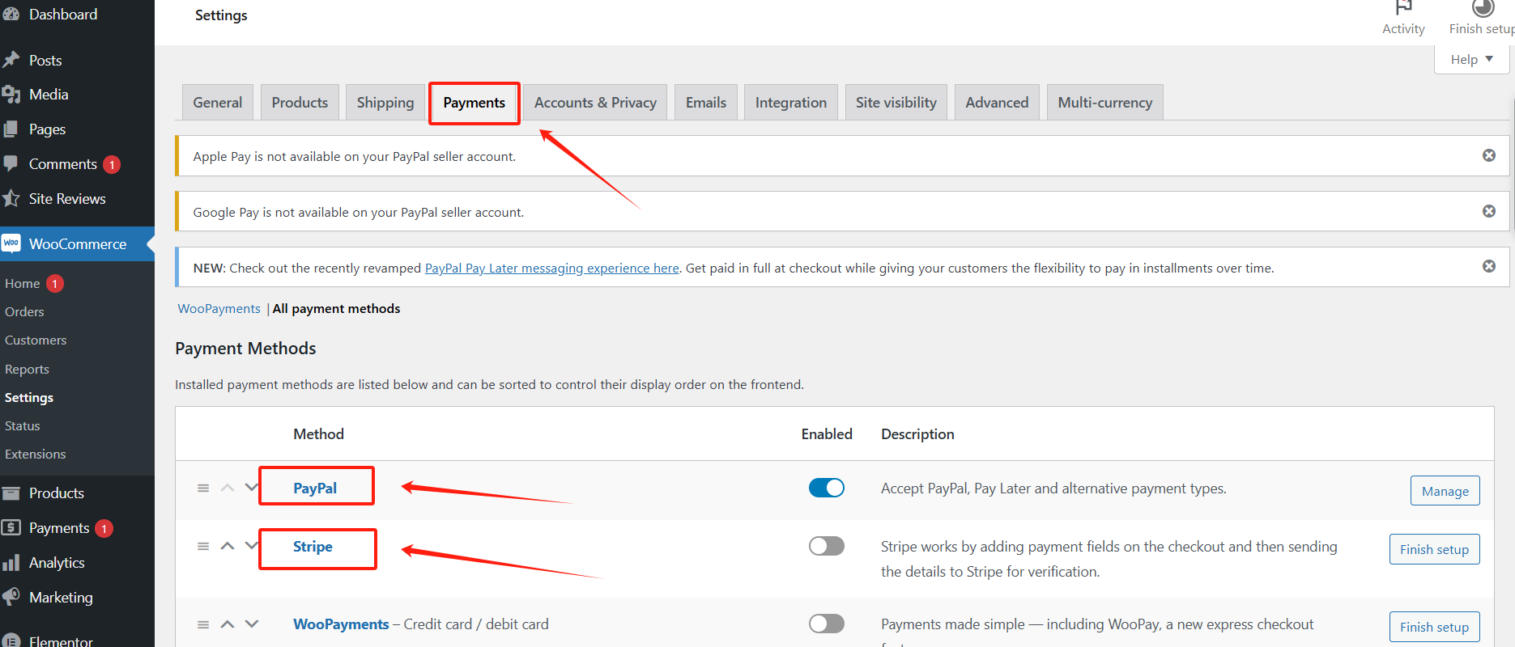This screenshot has height=647, width=1515.
Task: Dismiss the Google Pay notice
Action: point(1488,211)
